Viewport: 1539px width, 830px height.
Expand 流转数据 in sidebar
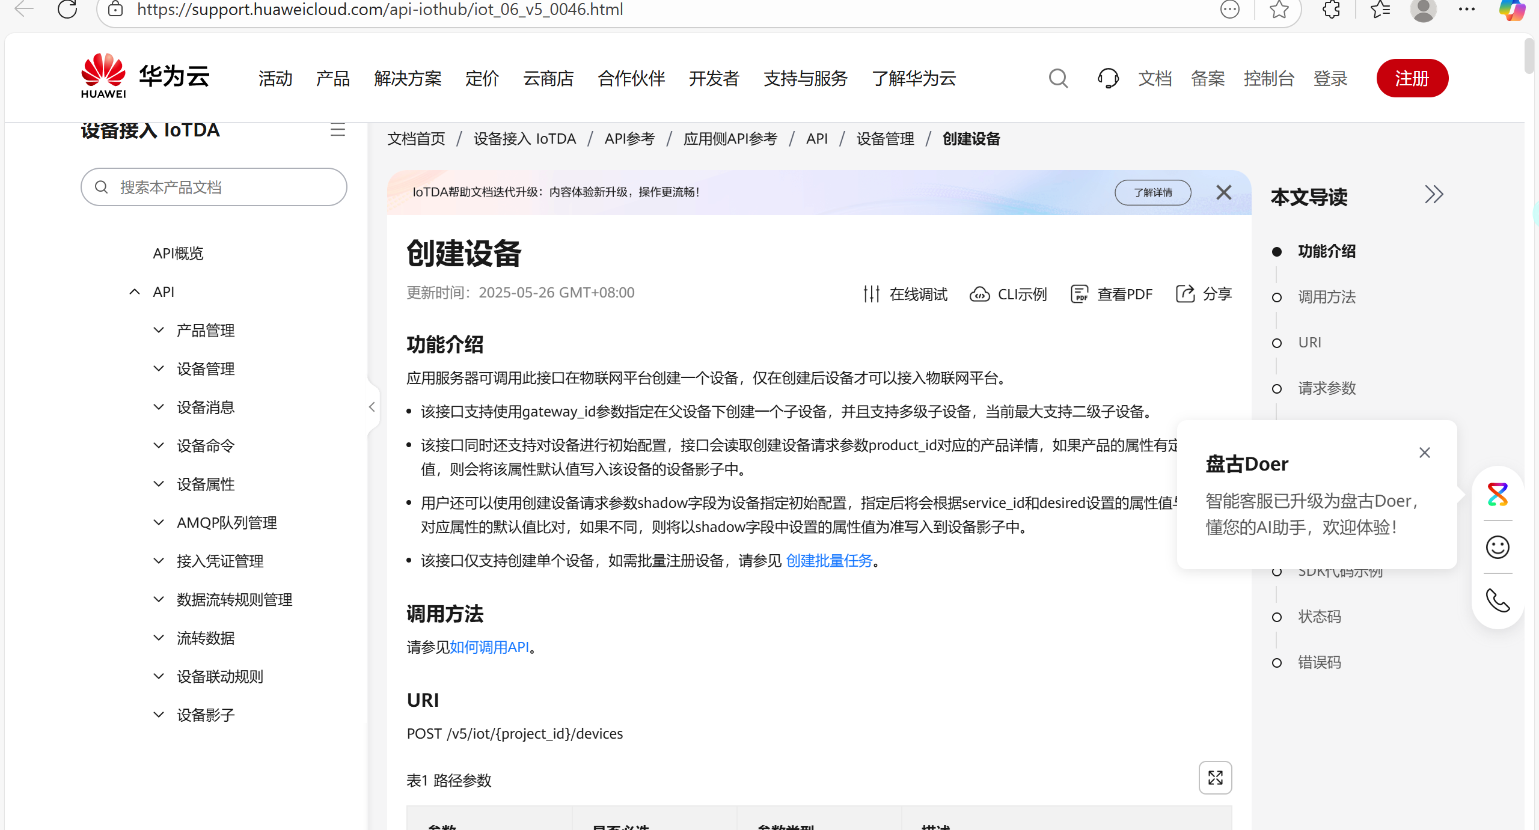159,638
